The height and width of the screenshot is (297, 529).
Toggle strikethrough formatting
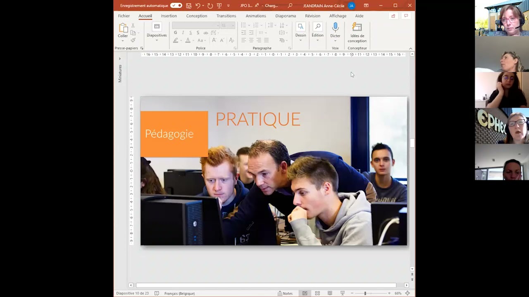[205, 33]
